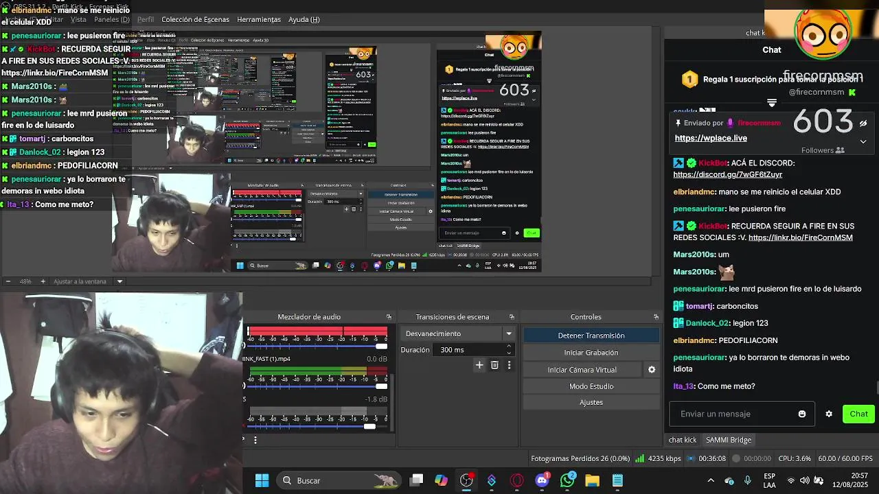Screen dimensions: 879x494
Task: Zoom in the preview with plus
Action: point(43,281)
